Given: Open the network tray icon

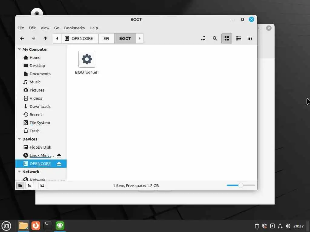Looking at the screenshot, I should [x=280, y=226].
